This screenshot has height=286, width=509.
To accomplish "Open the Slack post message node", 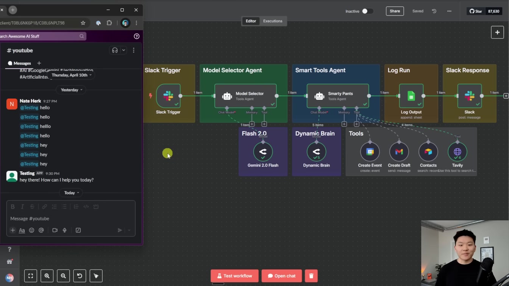I will click(470, 96).
